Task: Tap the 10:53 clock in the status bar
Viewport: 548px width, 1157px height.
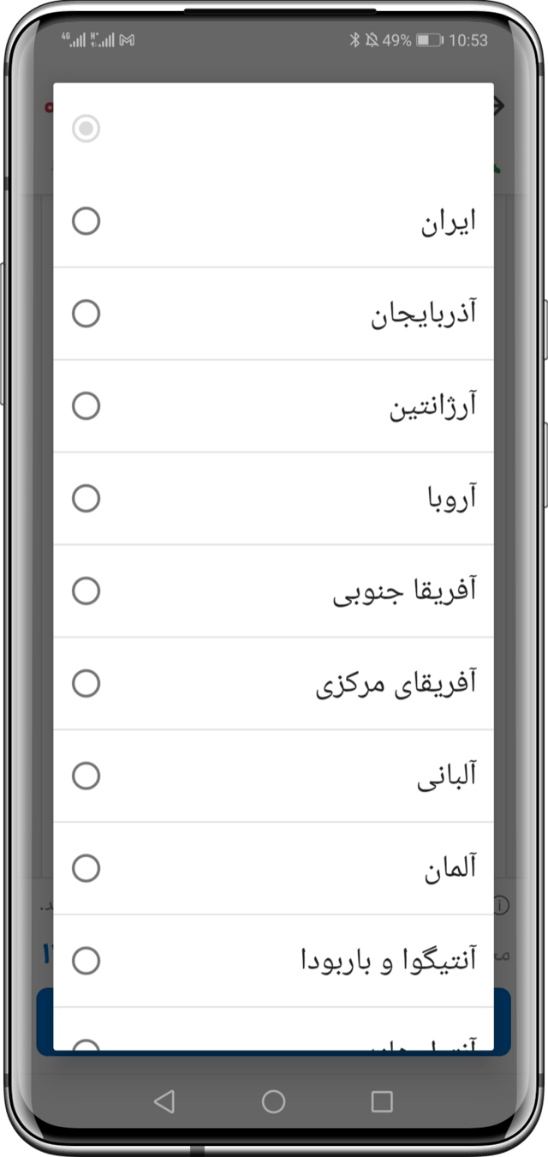Action: tap(468, 40)
